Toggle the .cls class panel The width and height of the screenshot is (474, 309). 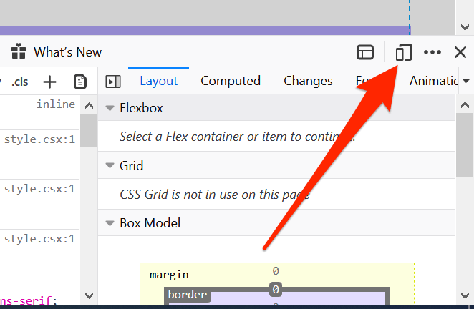(19, 82)
